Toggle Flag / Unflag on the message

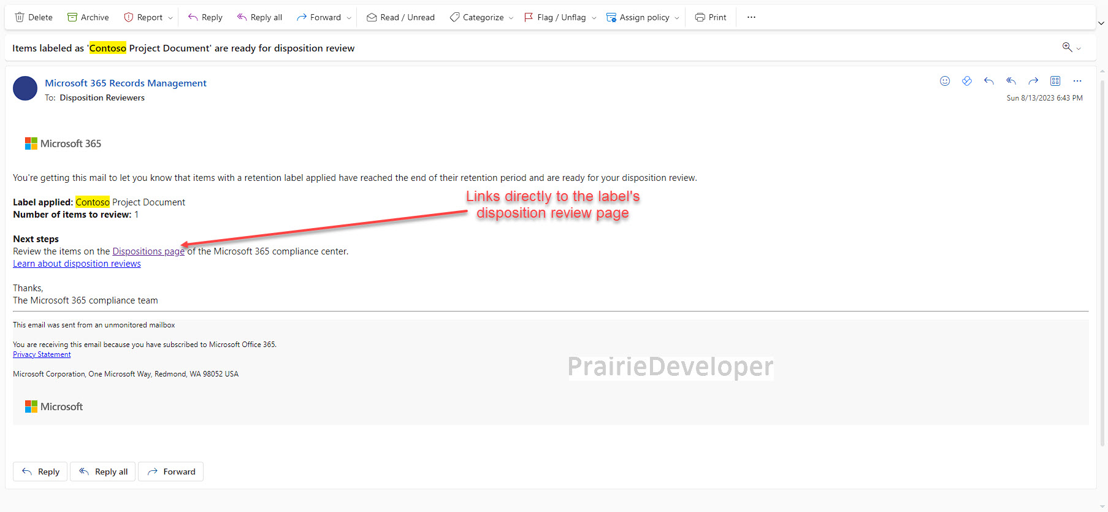(555, 17)
